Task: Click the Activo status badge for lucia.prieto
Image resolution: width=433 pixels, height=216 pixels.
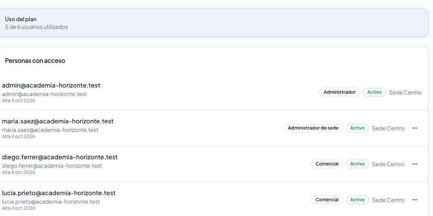Action: pyautogui.click(x=357, y=200)
